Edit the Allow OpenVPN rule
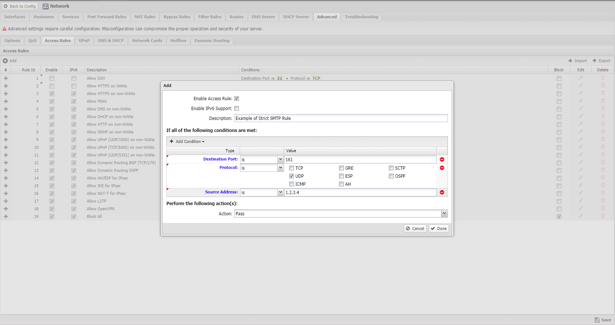The image size is (615, 325). coord(581,208)
